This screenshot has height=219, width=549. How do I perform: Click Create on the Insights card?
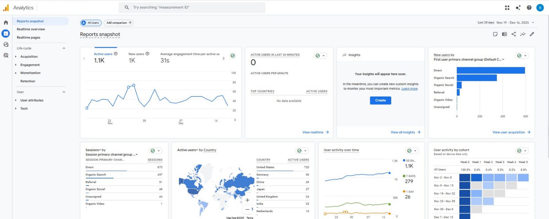pos(380,100)
